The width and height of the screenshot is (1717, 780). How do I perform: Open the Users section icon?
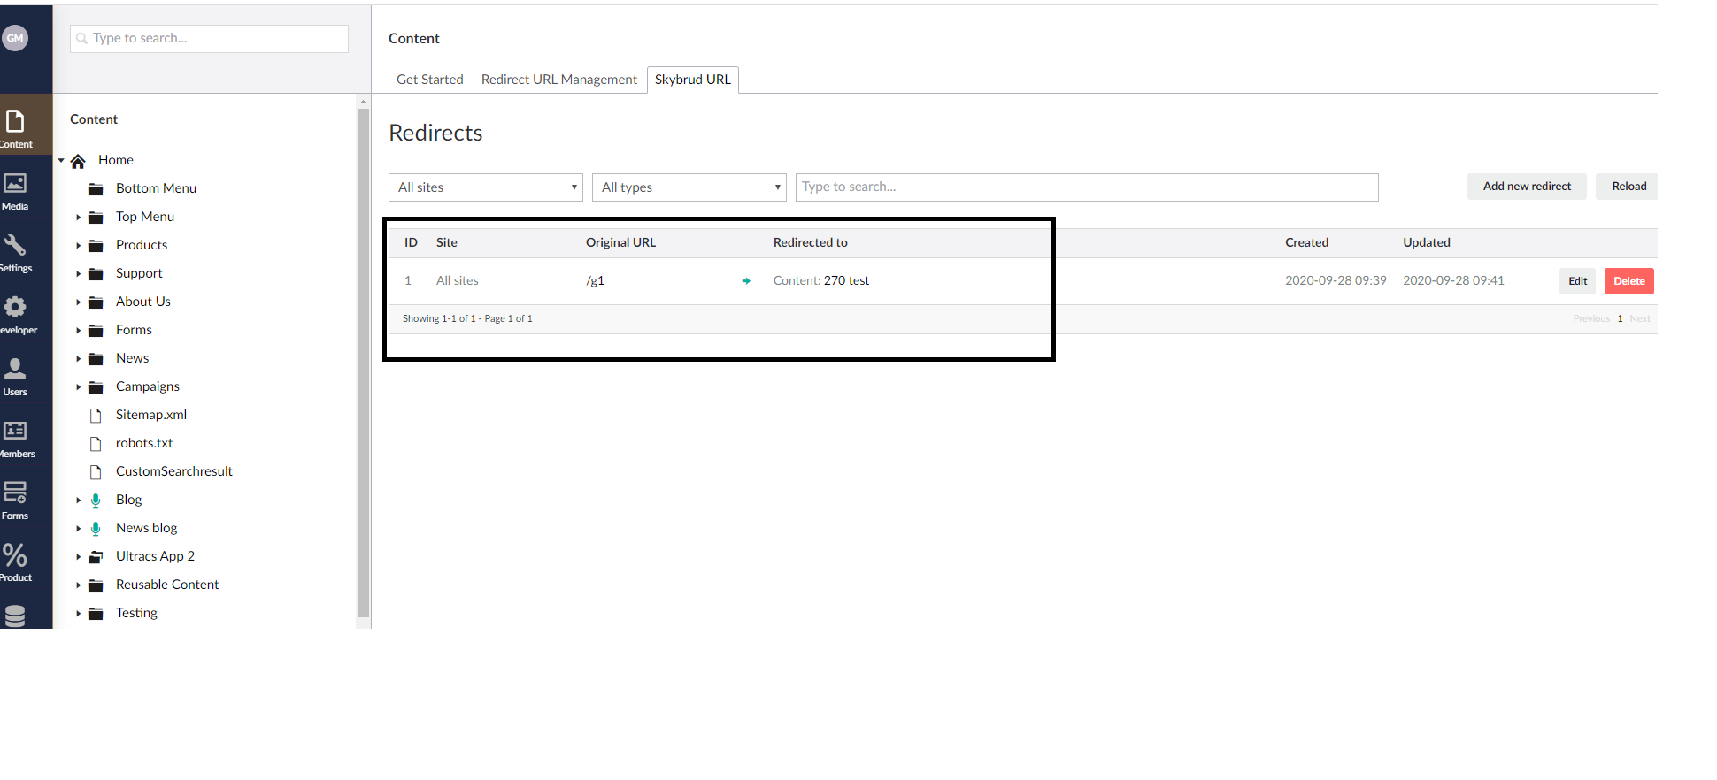[15, 369]
